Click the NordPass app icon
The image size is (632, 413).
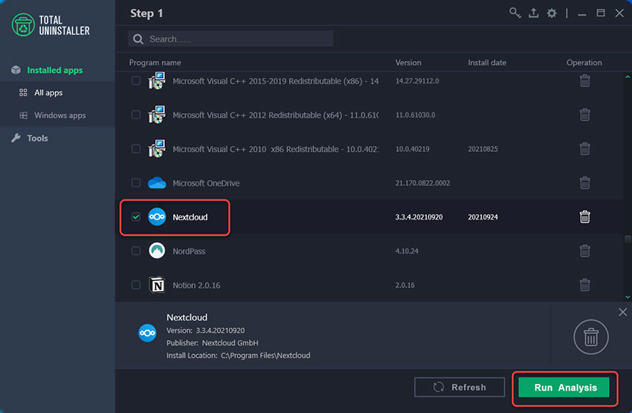pos(157,251)
